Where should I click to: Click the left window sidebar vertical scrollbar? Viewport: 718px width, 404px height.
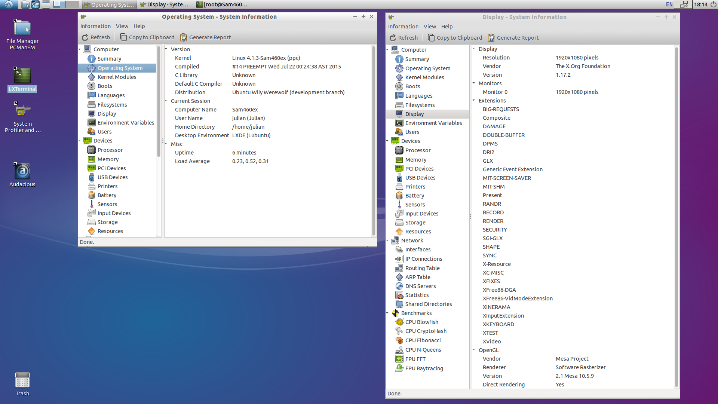(x=159, y=101)
